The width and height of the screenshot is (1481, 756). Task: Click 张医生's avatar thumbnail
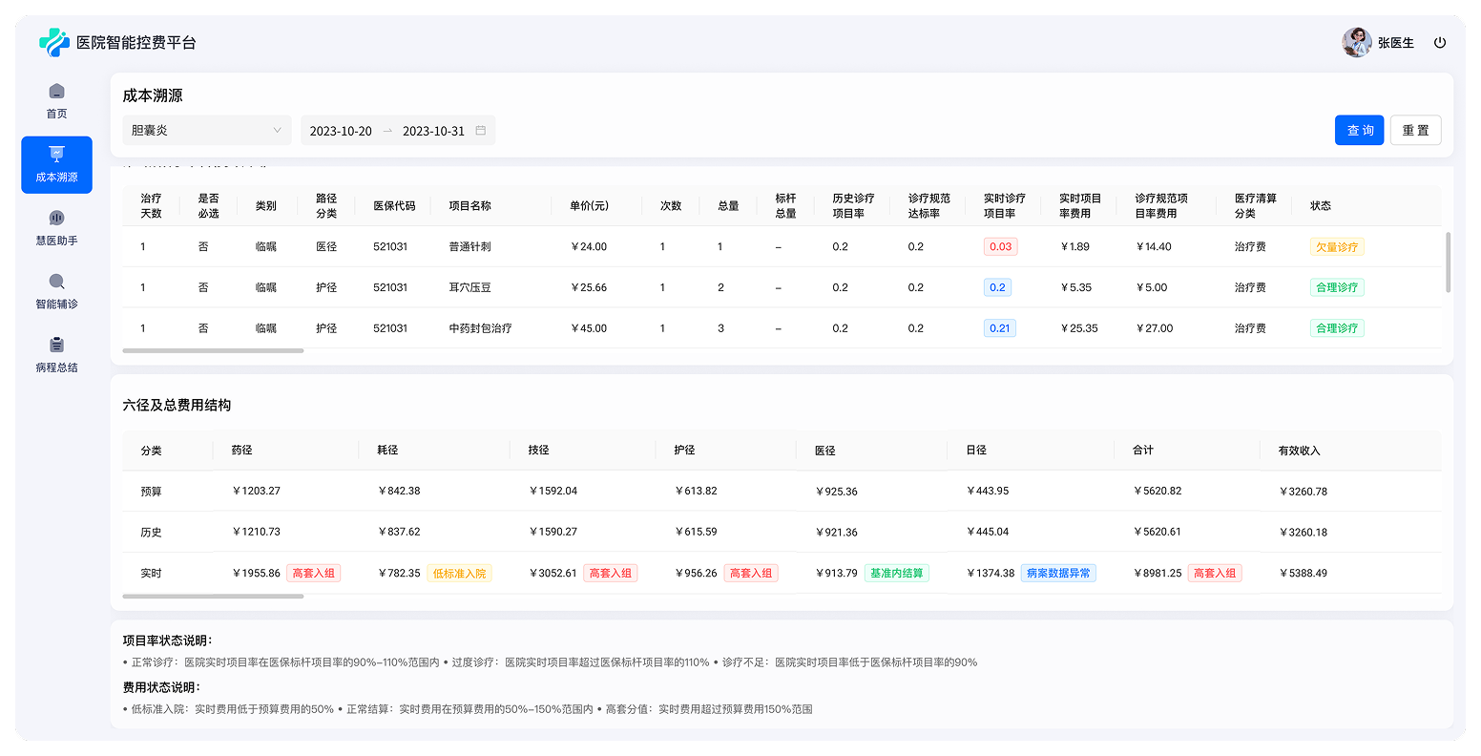pos(1356,42)
